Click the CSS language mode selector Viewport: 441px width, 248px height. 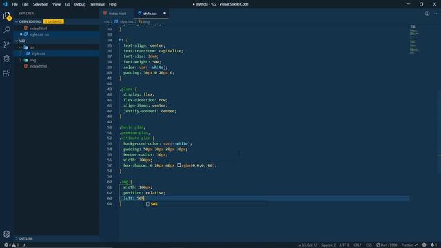[x=369, y=245]
